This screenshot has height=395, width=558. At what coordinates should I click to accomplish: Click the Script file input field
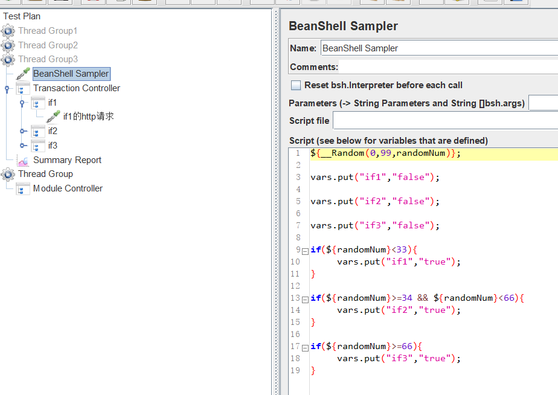(x=445, y=121)
